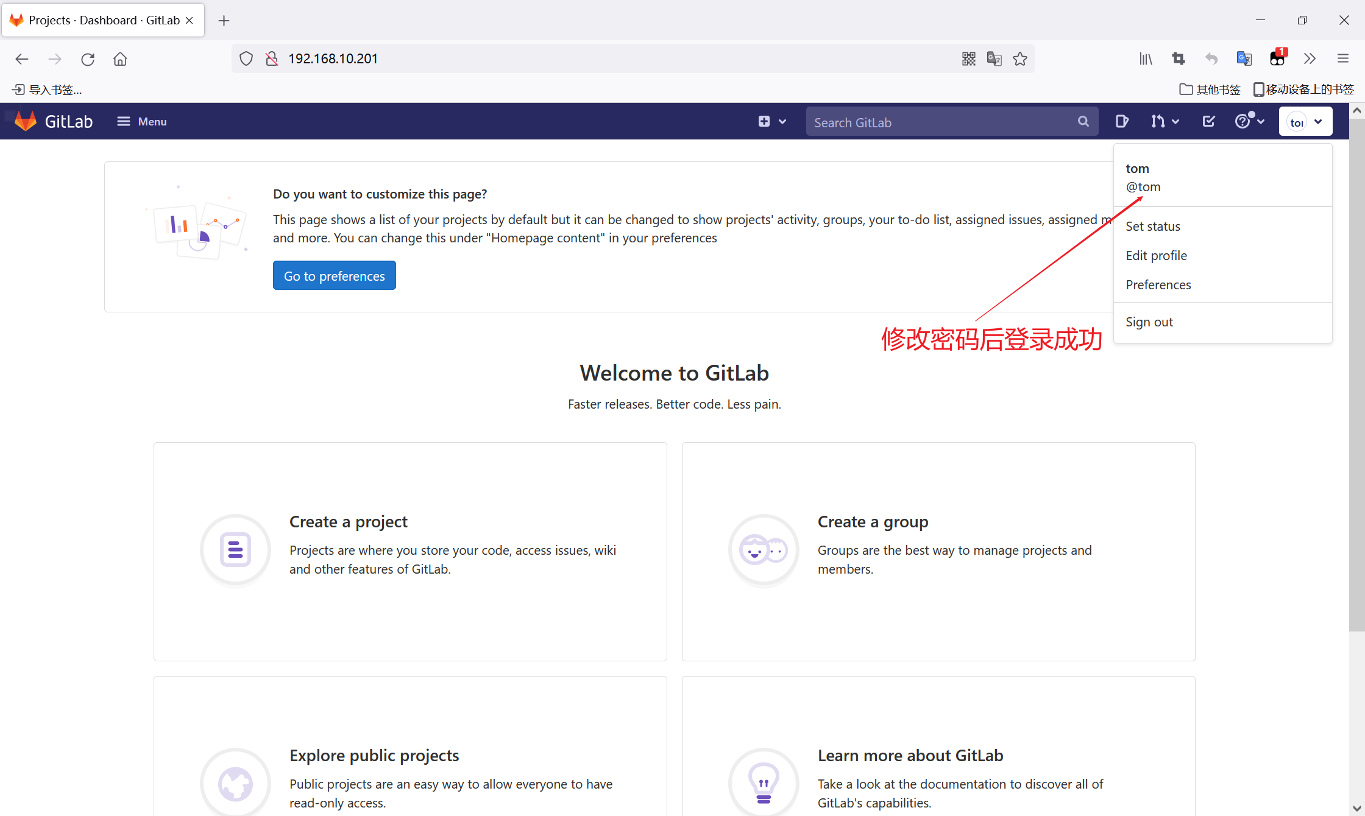This screenshot has width=1365, height=816.
Task: Click the search magnifier icon
Action: [x=1083, y=122]
